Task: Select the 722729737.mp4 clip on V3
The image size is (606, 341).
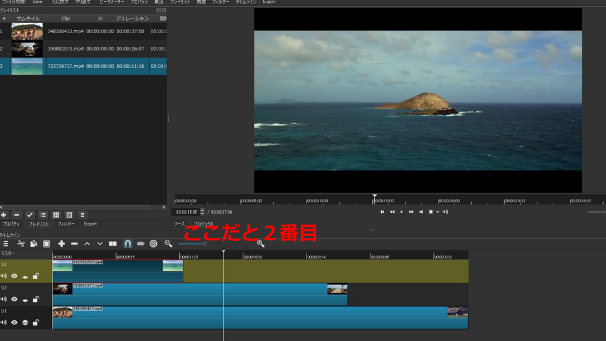Action: click(x=118, y=271)
